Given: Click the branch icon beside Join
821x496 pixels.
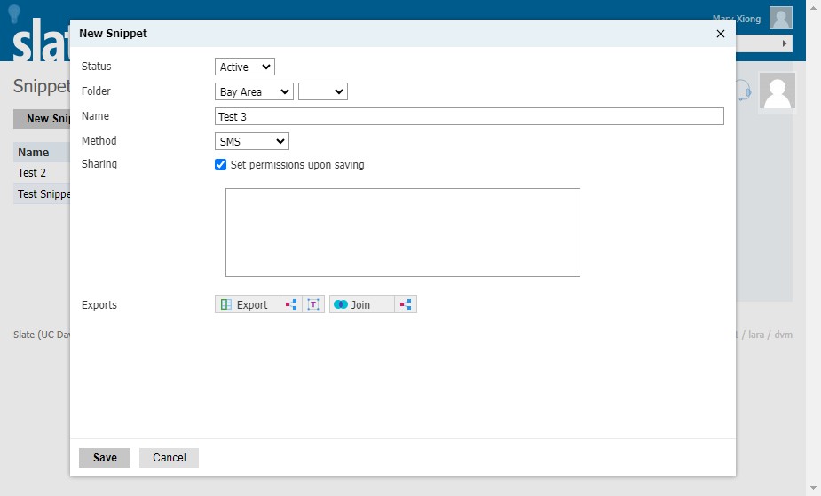Looking at the screenshot, I should 406,304.
